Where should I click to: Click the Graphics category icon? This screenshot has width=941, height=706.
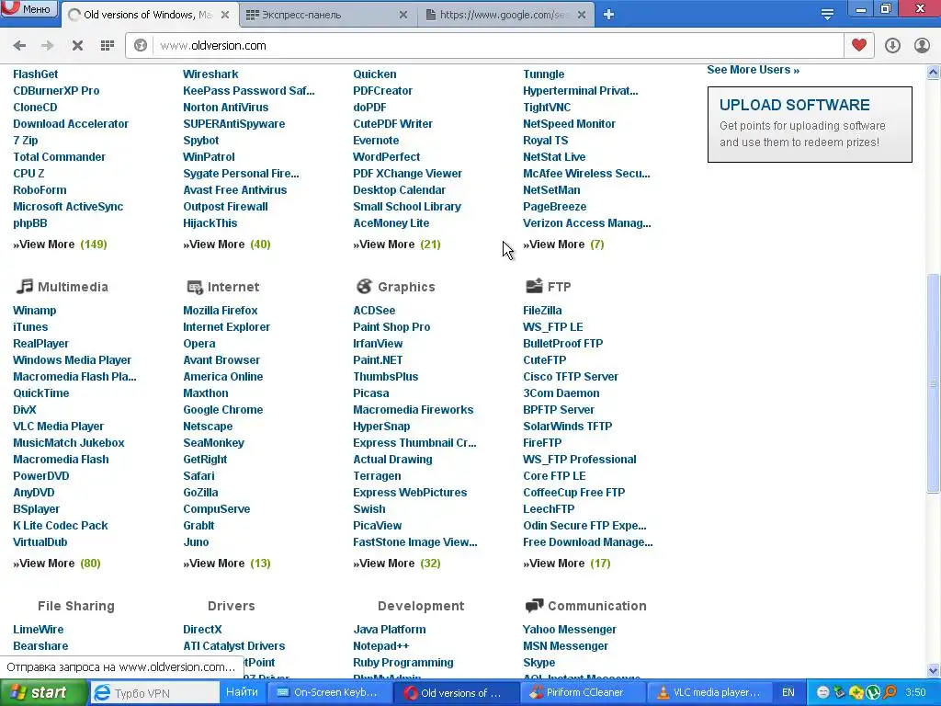click(x=364, y=287)
